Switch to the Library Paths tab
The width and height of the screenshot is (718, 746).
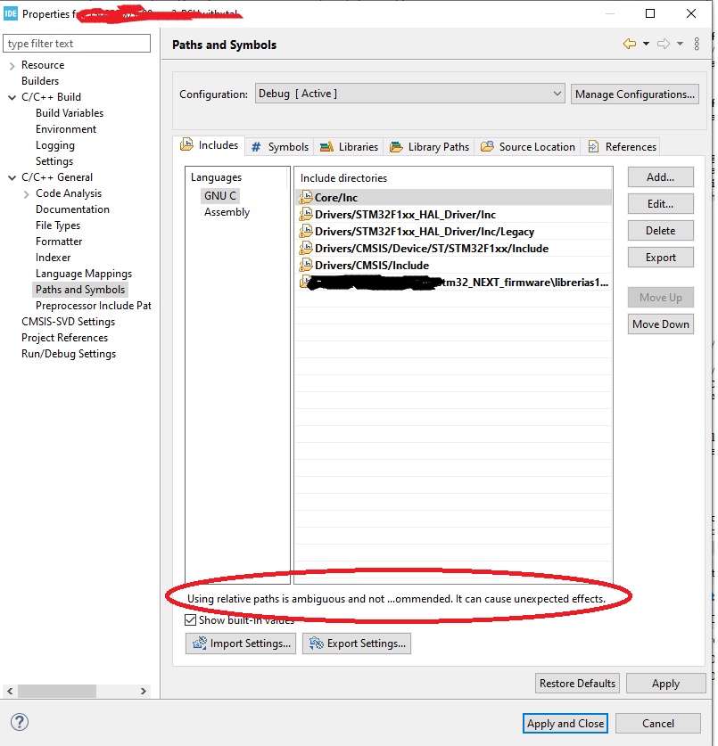pyautogui.click(x=430, y=147)
